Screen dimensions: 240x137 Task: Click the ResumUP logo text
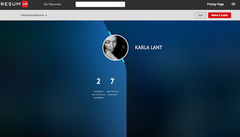11,4
